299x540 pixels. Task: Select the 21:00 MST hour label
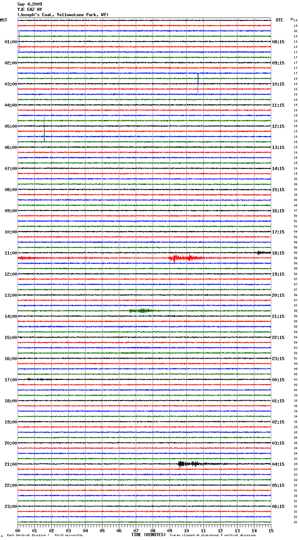tap(11, 464)
